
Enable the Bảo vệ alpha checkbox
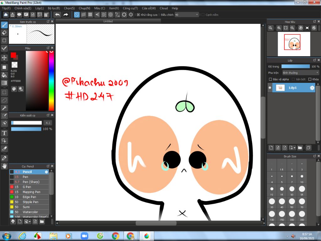coord(270,79)
